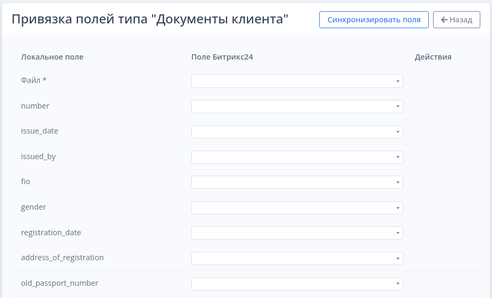This screenshot has height=298, width=492.
Task: Select a Bitrix24 field for gender
Action: tap(296, 208)
